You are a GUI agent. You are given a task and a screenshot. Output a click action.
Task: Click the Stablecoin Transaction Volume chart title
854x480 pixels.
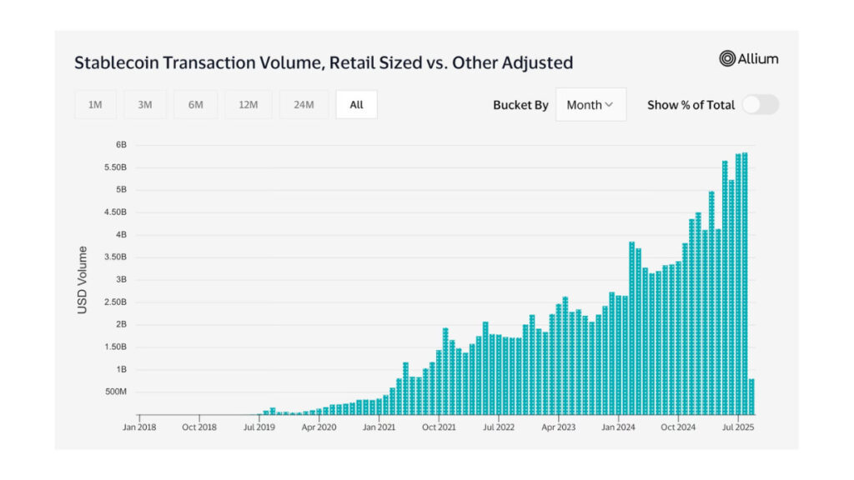tap(324, 62)
